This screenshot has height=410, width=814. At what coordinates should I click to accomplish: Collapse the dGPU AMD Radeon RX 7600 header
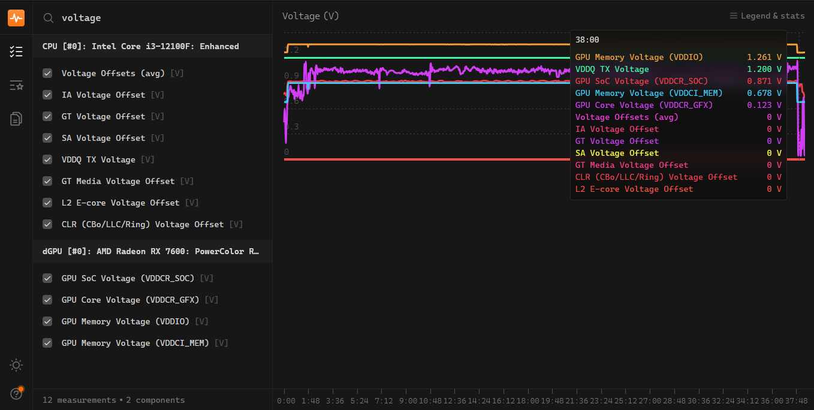(x=152, y=251)
